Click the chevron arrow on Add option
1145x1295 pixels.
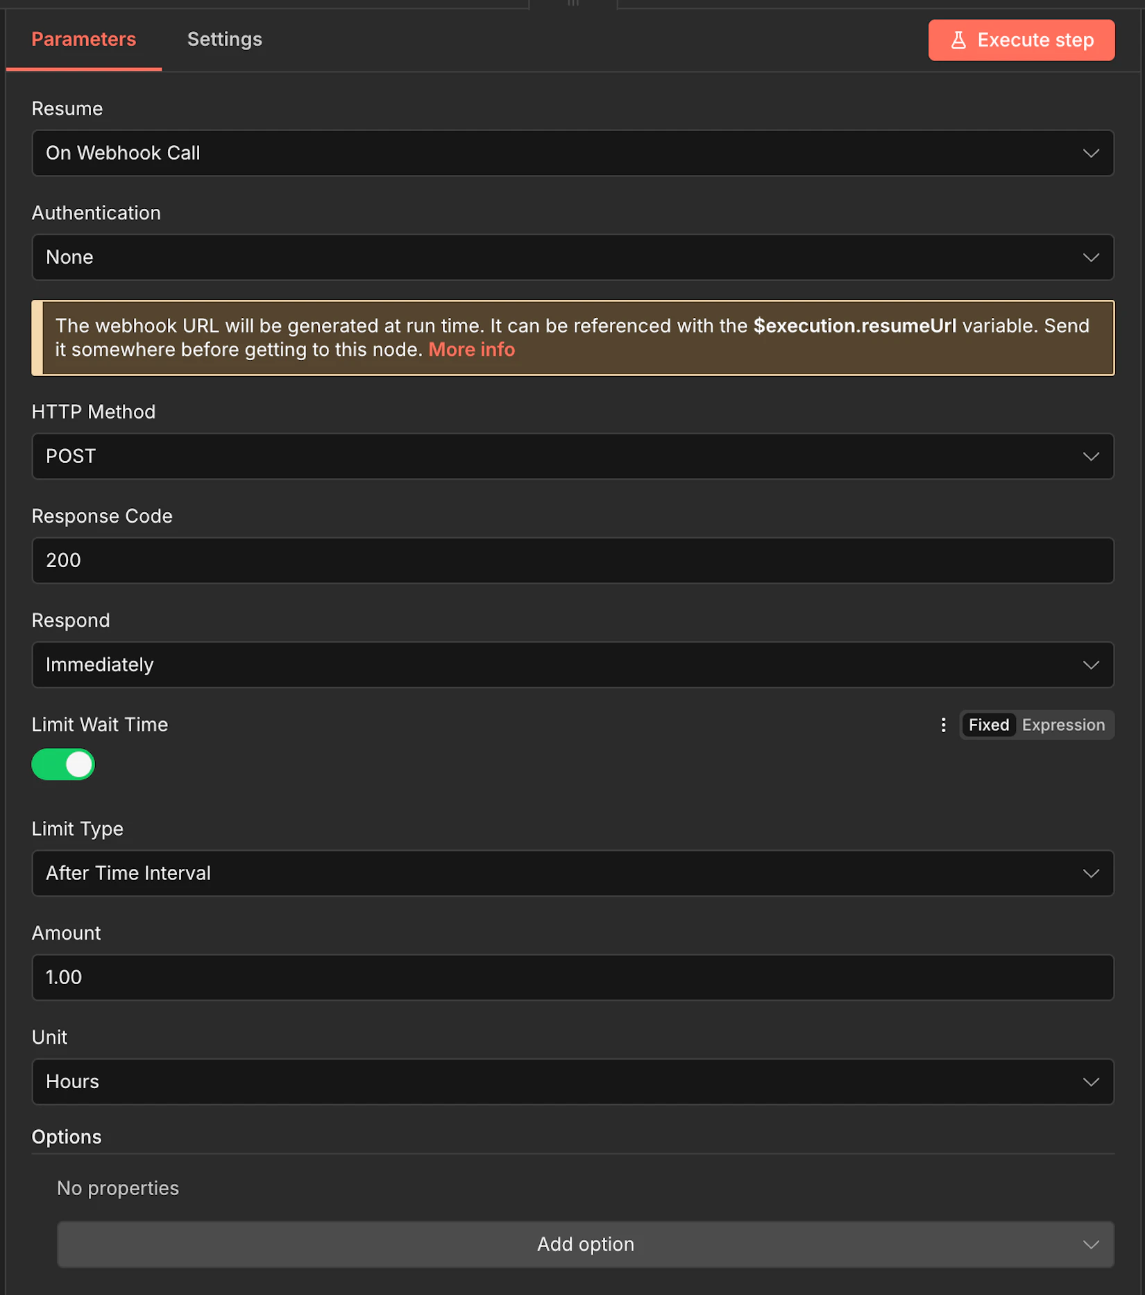tap(1091, 1245)
